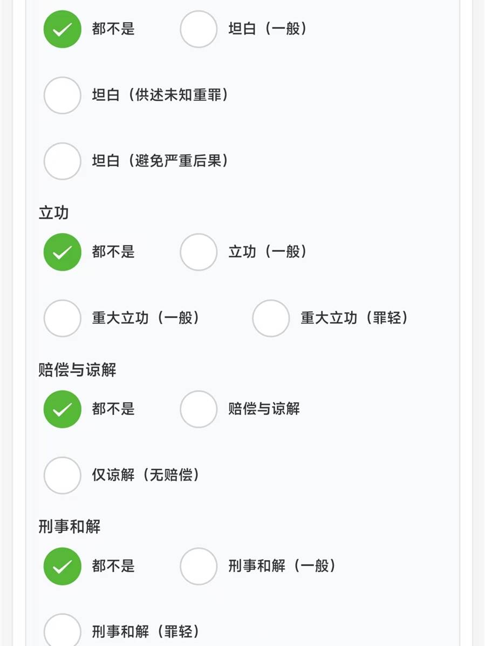Screen dimensions: 485x646
Task: Click 都不是 label text under 刑事和解
Action: (113, 566)
